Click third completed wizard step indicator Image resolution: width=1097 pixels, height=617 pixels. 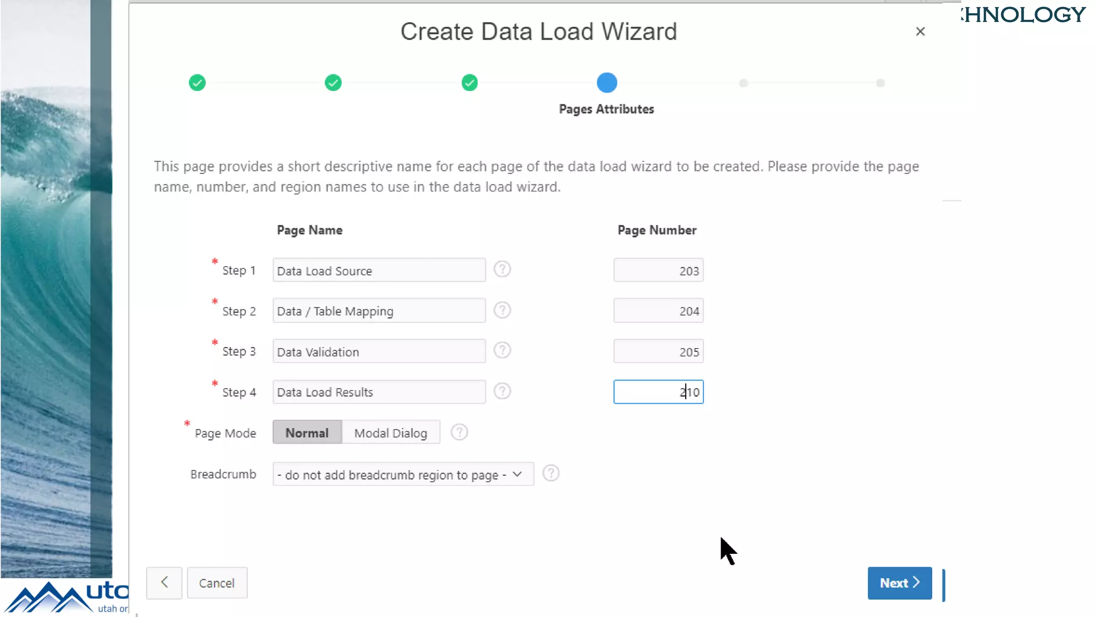click(470, 83)
